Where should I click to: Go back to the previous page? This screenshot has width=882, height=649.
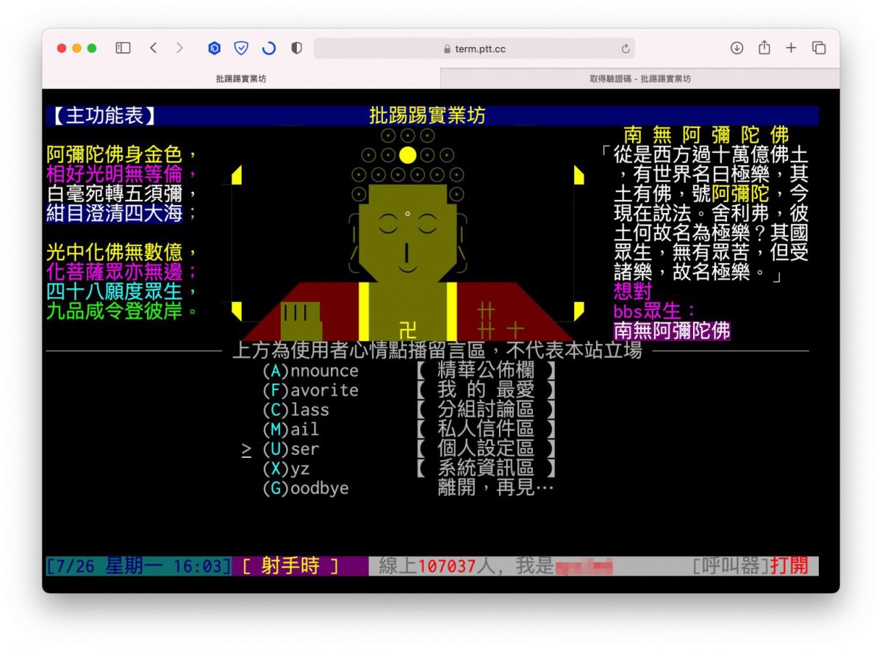153,48
